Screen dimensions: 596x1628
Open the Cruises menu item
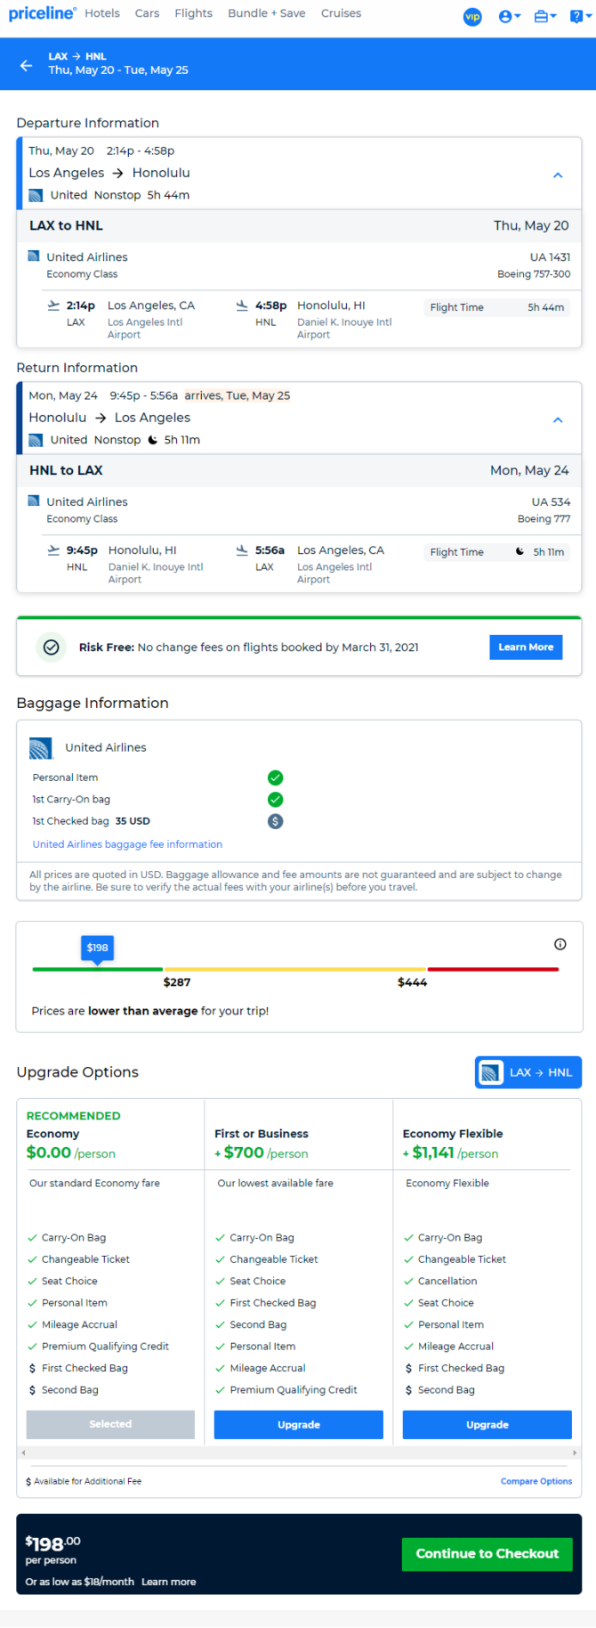tap(342, 13)
